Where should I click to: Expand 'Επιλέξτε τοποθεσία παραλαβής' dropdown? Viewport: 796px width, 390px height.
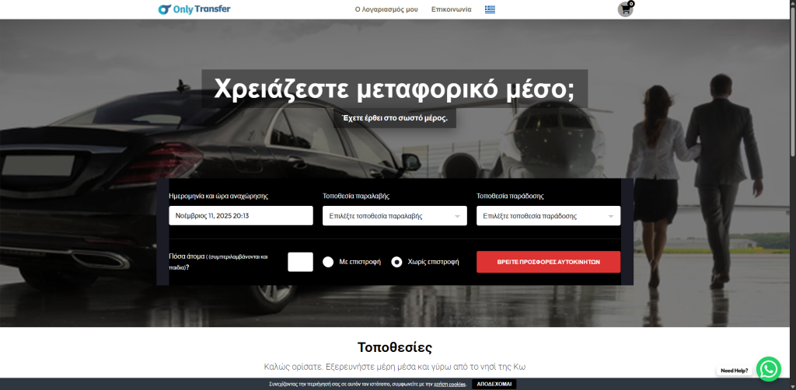[x=394, y=216]
